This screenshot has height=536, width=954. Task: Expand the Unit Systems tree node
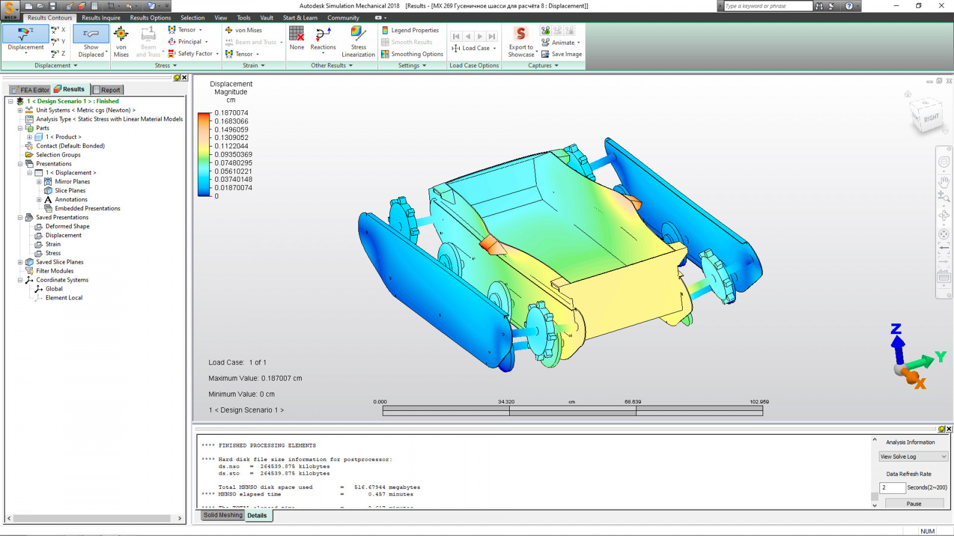[20, 110]
